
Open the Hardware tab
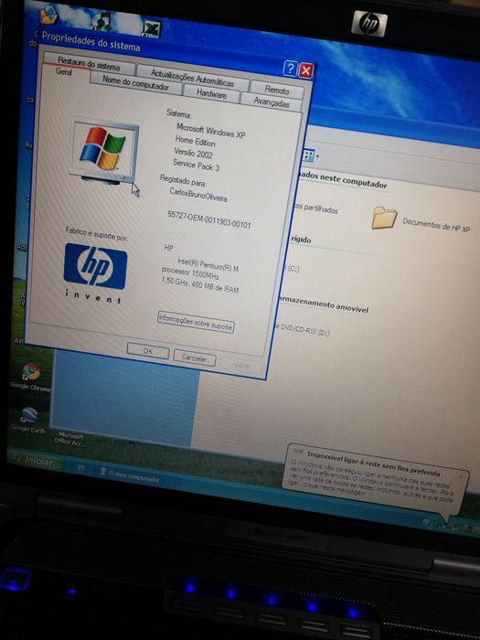[x=211, y=94]
